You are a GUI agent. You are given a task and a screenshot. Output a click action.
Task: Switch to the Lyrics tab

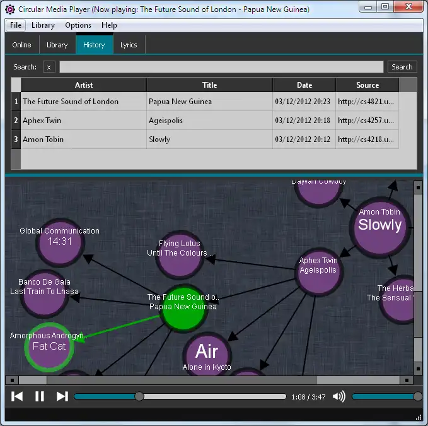129,45
